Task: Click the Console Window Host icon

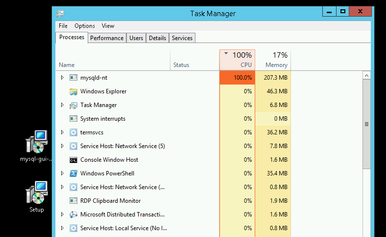Action: coord(73,160)
